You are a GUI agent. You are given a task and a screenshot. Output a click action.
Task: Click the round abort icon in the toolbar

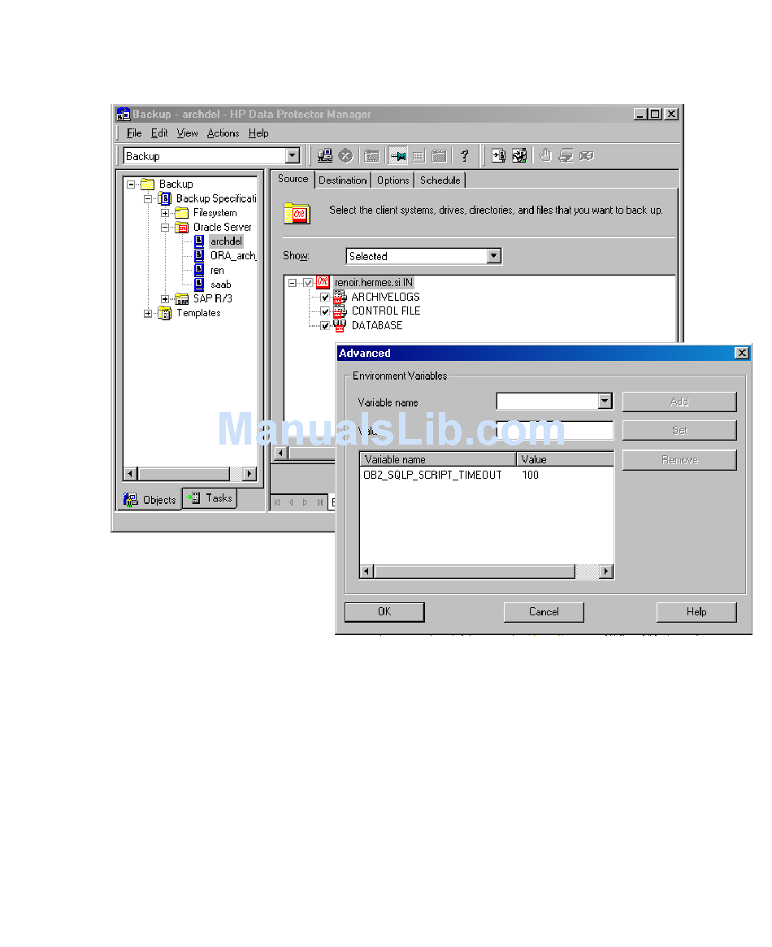tap(345, 156)
